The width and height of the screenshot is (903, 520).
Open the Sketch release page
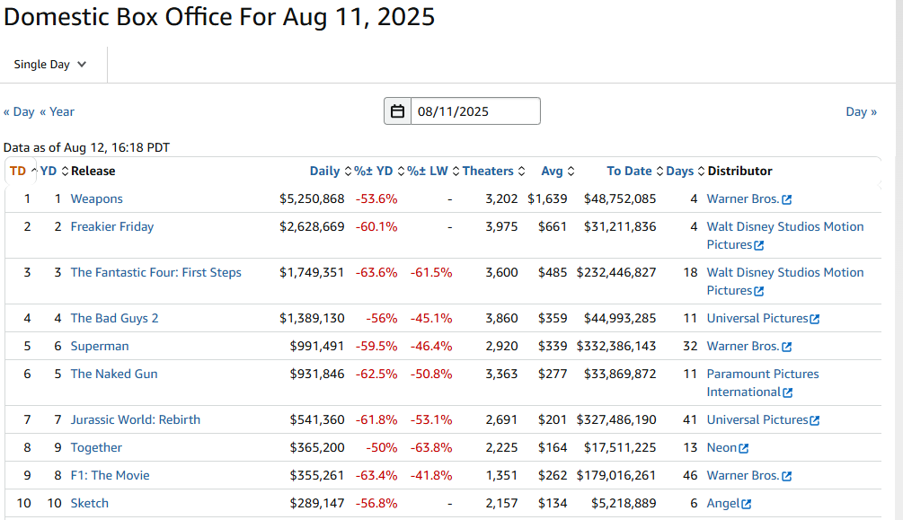click(x=89, y=503)
